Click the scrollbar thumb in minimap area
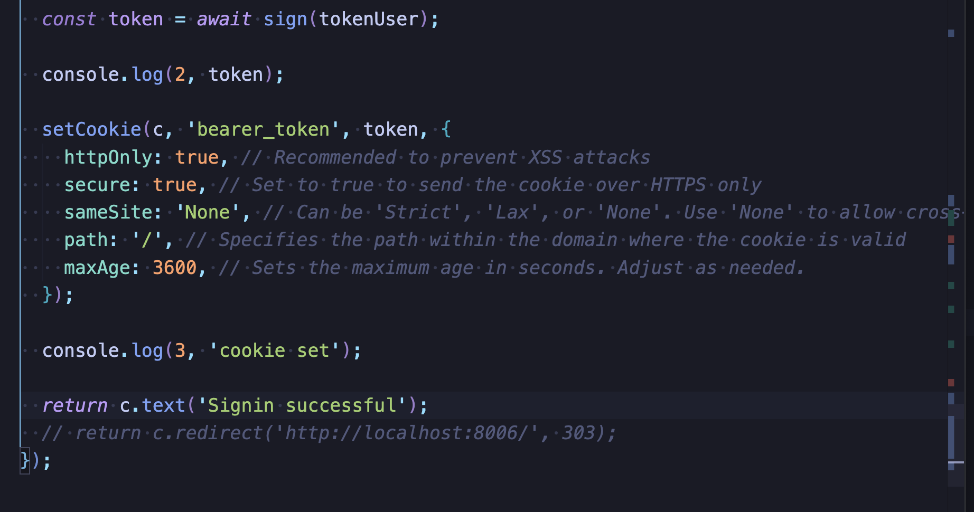Viewport: 974px width, 512px height. [x=955, y=445]
